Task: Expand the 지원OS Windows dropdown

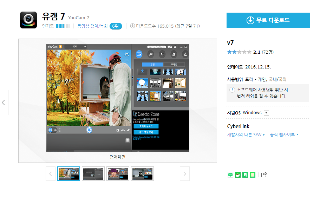Action: tap(266, 113)
